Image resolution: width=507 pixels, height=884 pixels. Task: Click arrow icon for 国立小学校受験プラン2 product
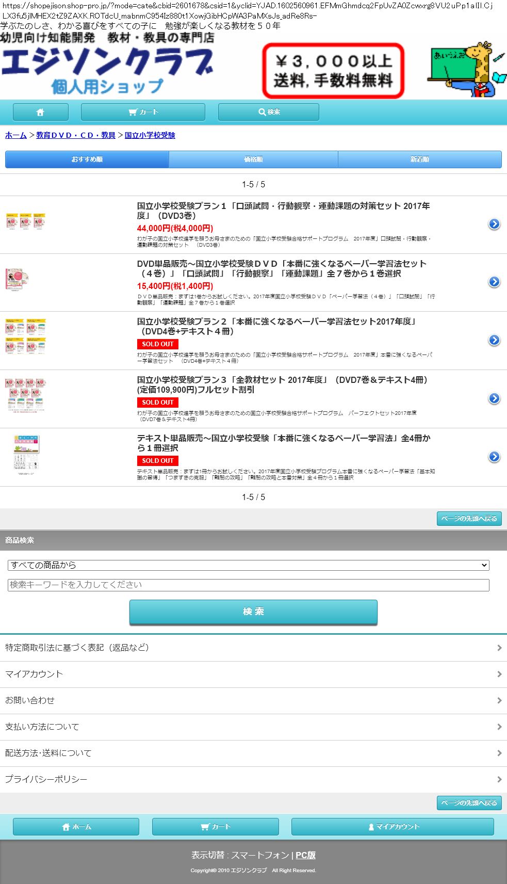coord(494,340)
